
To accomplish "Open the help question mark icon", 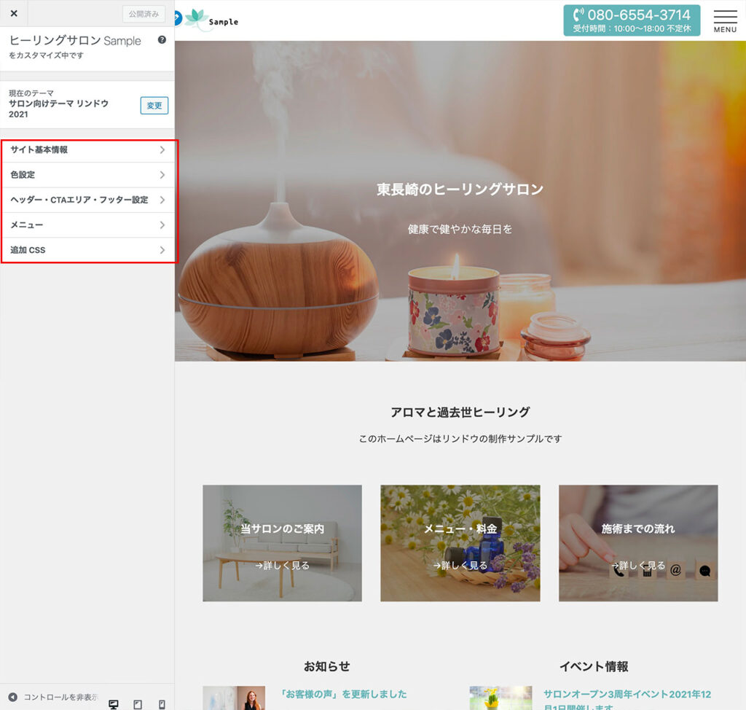I will 162,40.
